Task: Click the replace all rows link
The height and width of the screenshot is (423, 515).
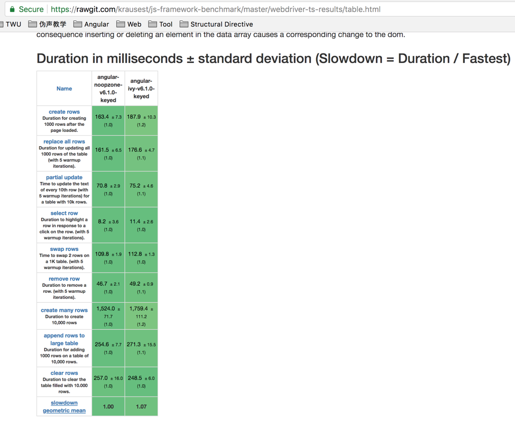Action: (x=64, y=142)
